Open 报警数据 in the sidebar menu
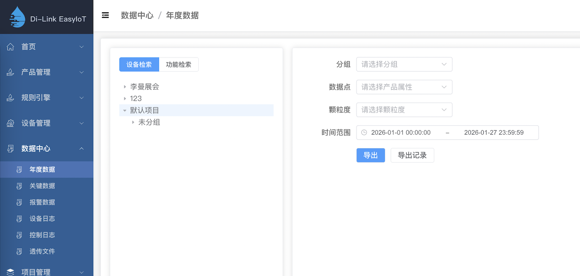The width and height of the screenshot is (580, 276). 42,202
